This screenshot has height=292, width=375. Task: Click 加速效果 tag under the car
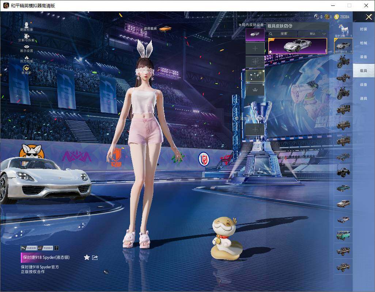(x=29, y=248)
